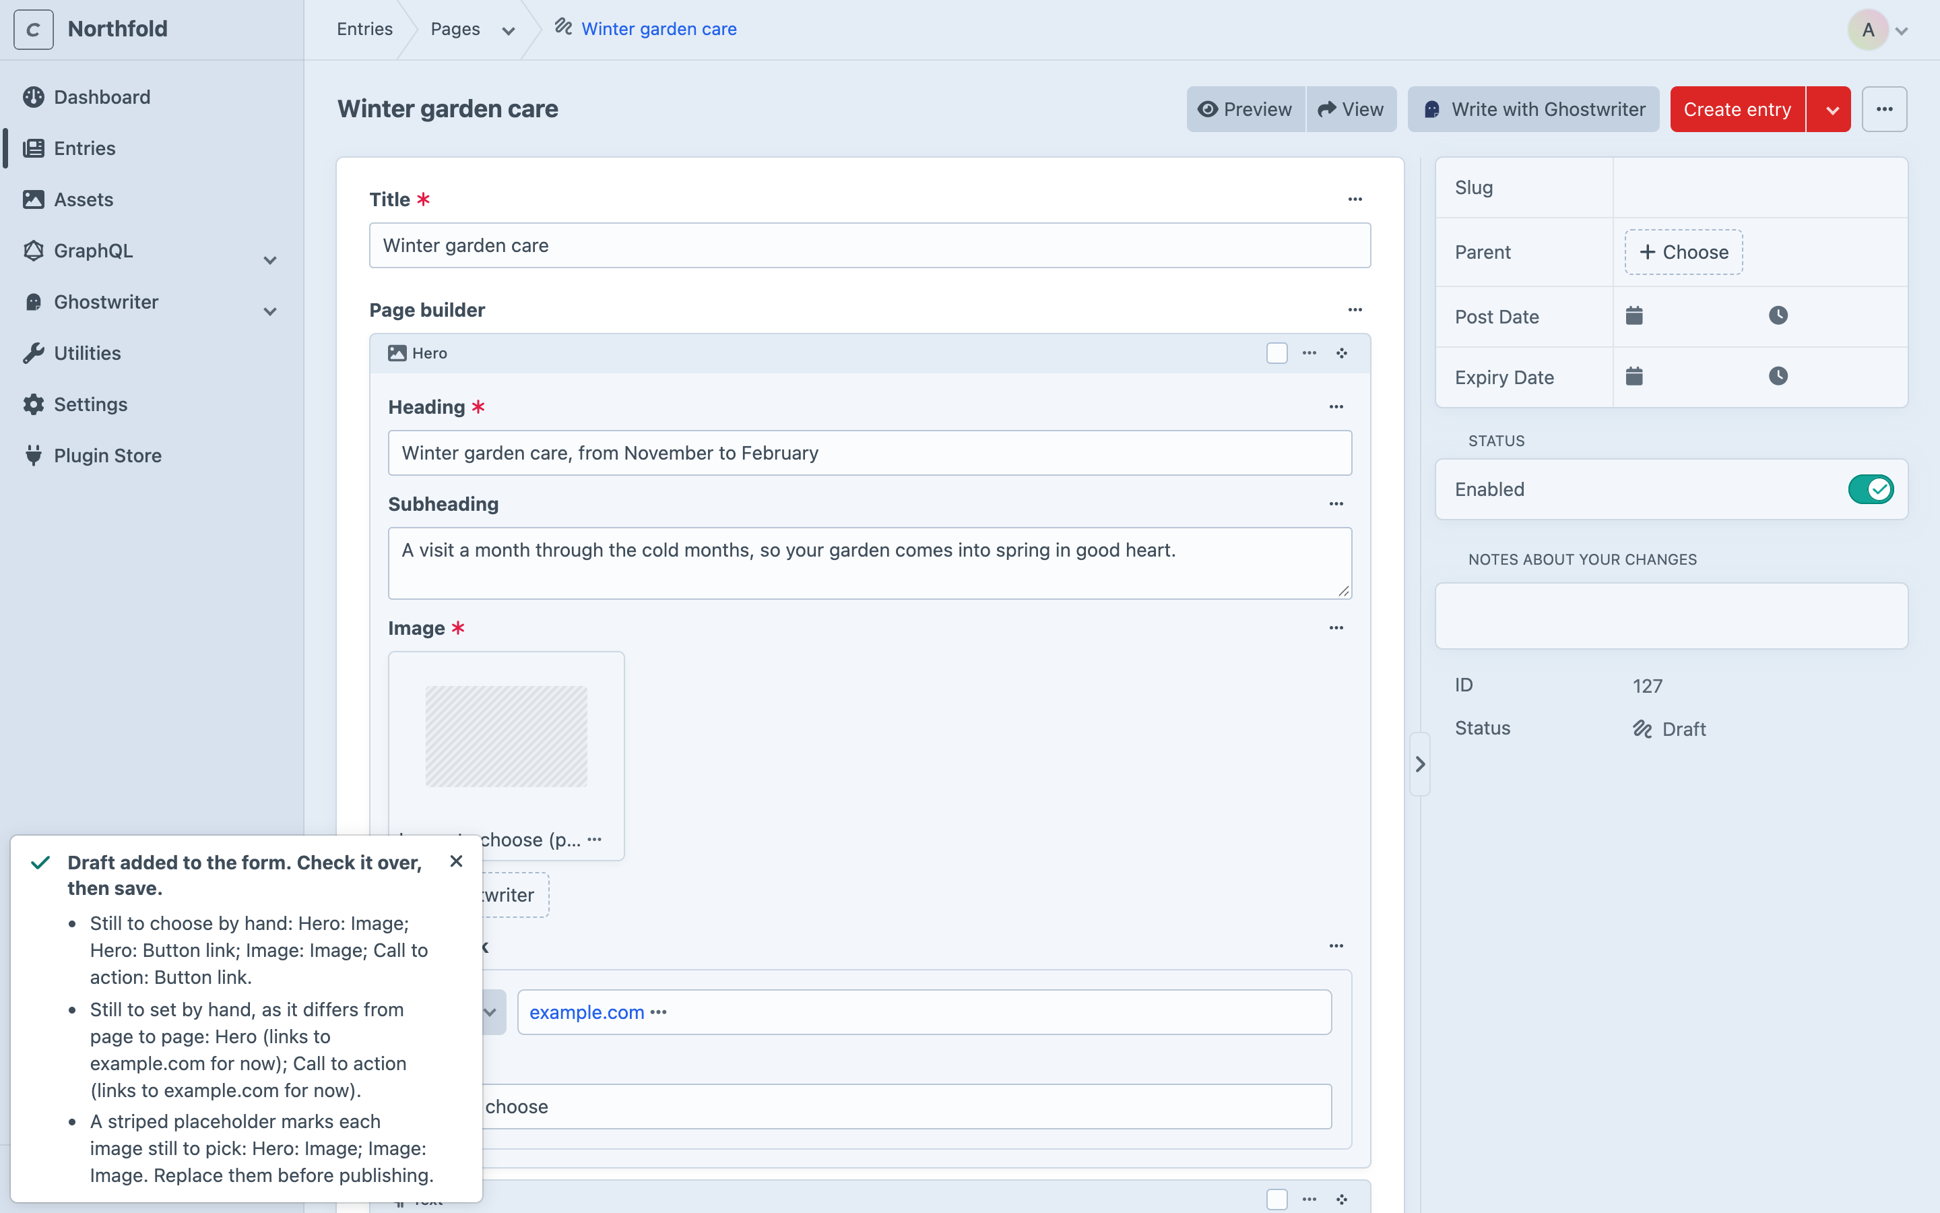Click Write with Ghostwriter button
1940x1213 pixels.
click(1532, 109)
